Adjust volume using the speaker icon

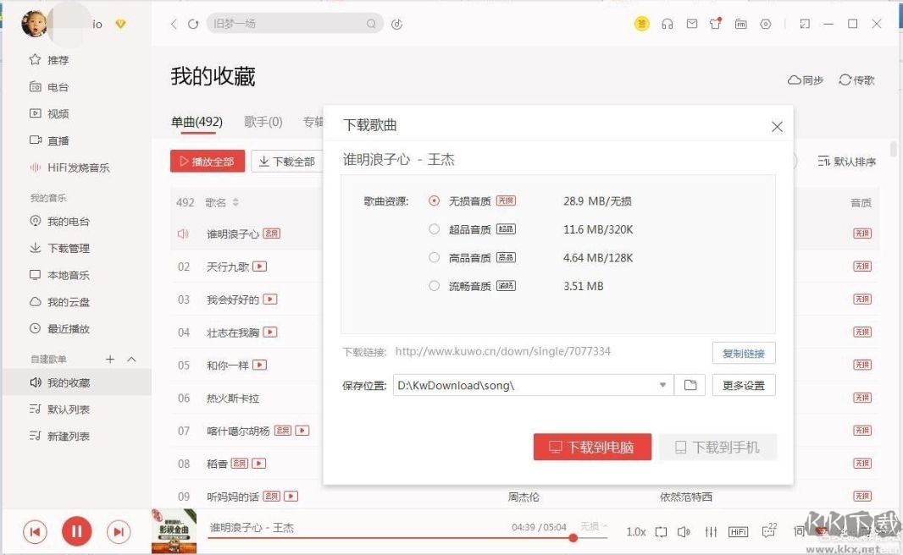684,531
